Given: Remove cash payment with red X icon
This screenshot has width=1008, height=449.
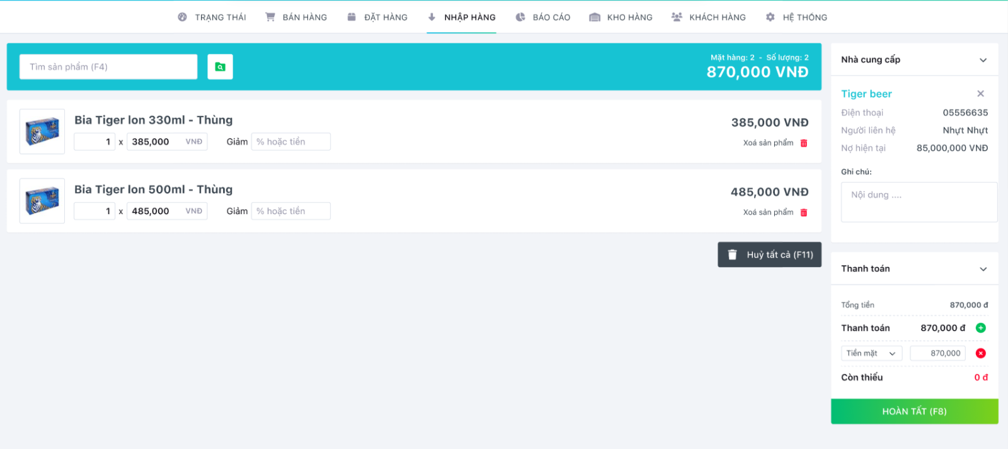Looking at the screenshot, I should tap(980, 353).
